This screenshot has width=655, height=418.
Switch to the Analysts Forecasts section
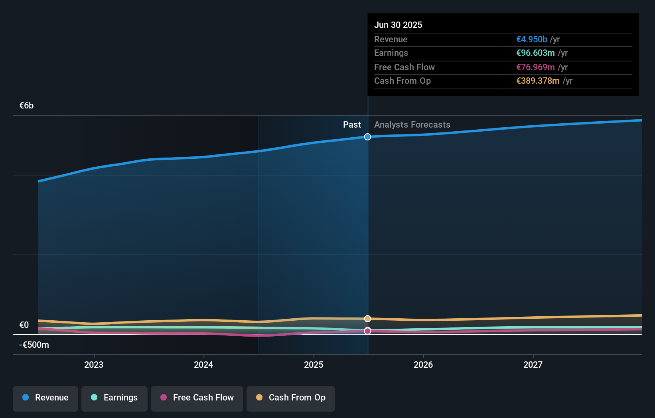point(412,124)
